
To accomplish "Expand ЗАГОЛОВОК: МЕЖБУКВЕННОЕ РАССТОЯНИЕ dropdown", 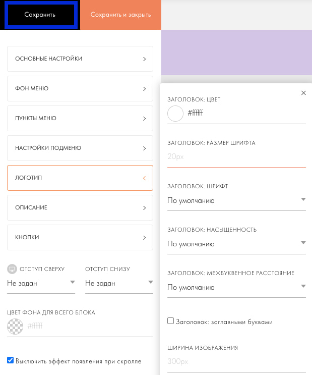I will pyautogui.click(x=236, y=287).
